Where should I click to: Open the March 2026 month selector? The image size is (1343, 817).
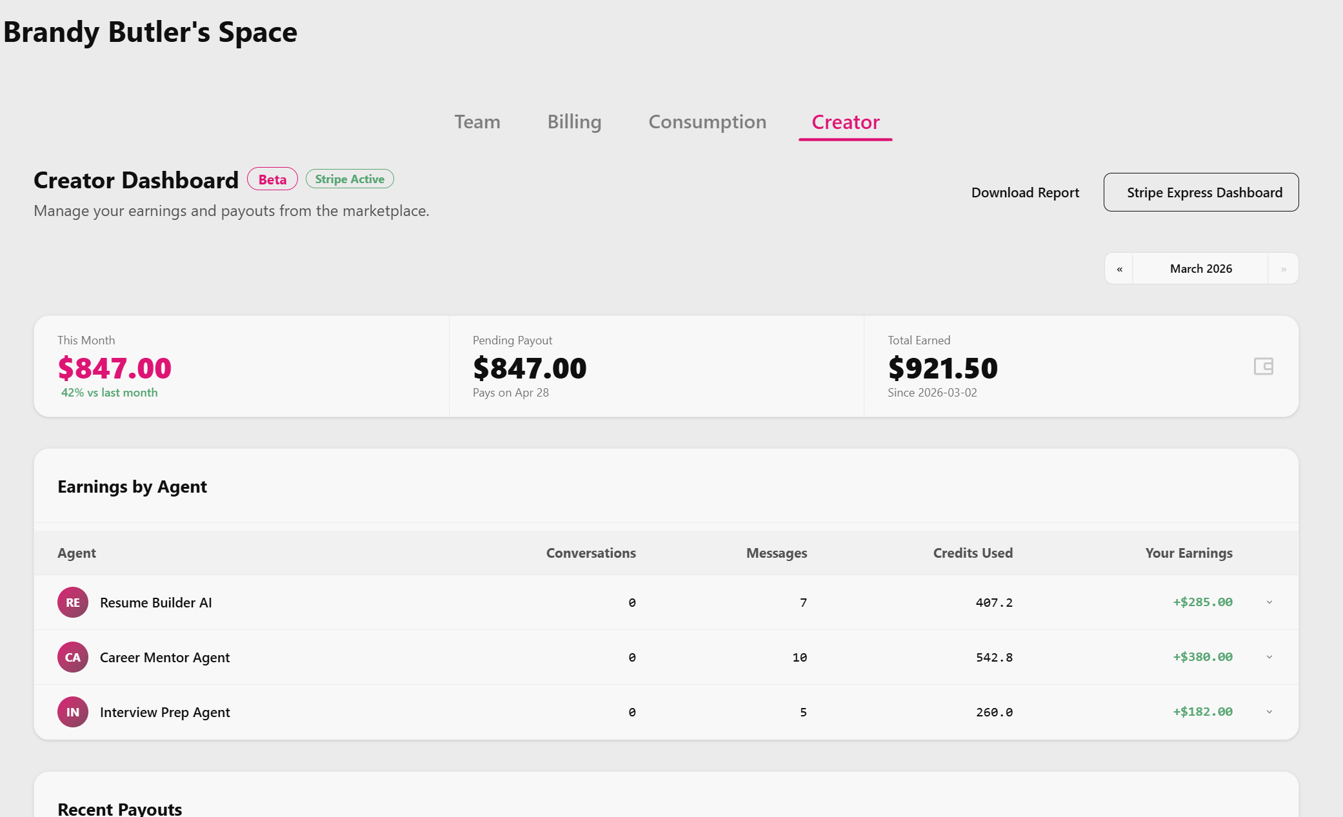1200,268
